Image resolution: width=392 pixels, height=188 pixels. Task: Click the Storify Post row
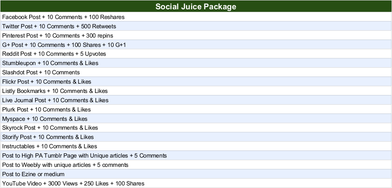click(x=48, y=137)
